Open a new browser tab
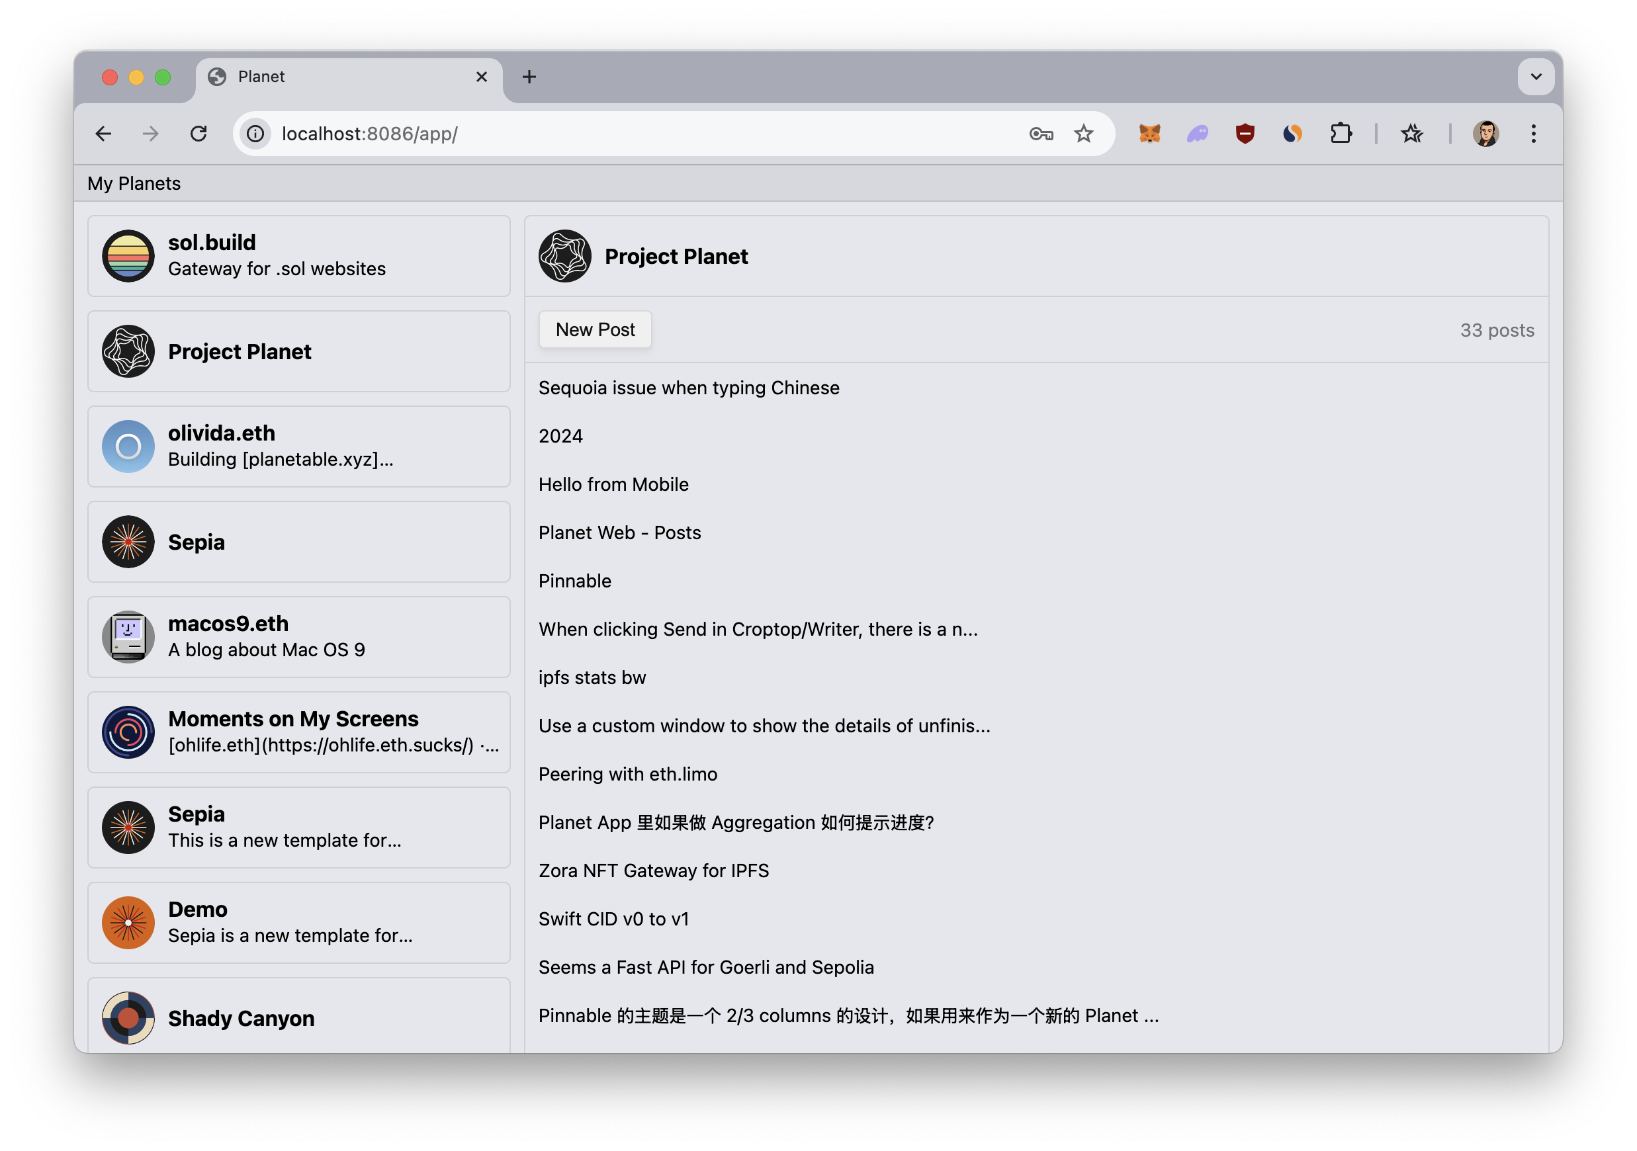This screenshot has width=1637, height=1151. [529, 76]
